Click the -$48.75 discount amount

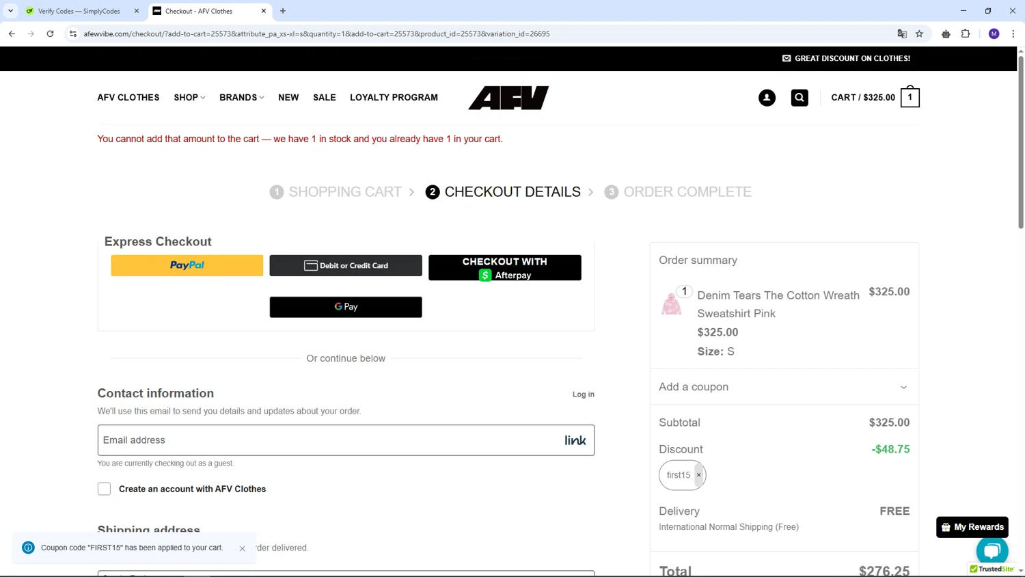point(890,449)
